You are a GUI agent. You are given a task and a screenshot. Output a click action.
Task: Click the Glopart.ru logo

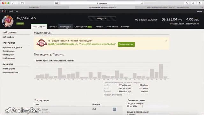pos(10,11)
